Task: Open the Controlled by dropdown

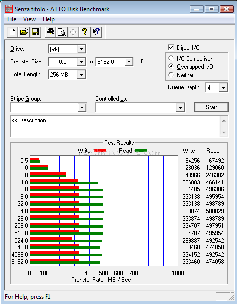Action: pos(180,107)
